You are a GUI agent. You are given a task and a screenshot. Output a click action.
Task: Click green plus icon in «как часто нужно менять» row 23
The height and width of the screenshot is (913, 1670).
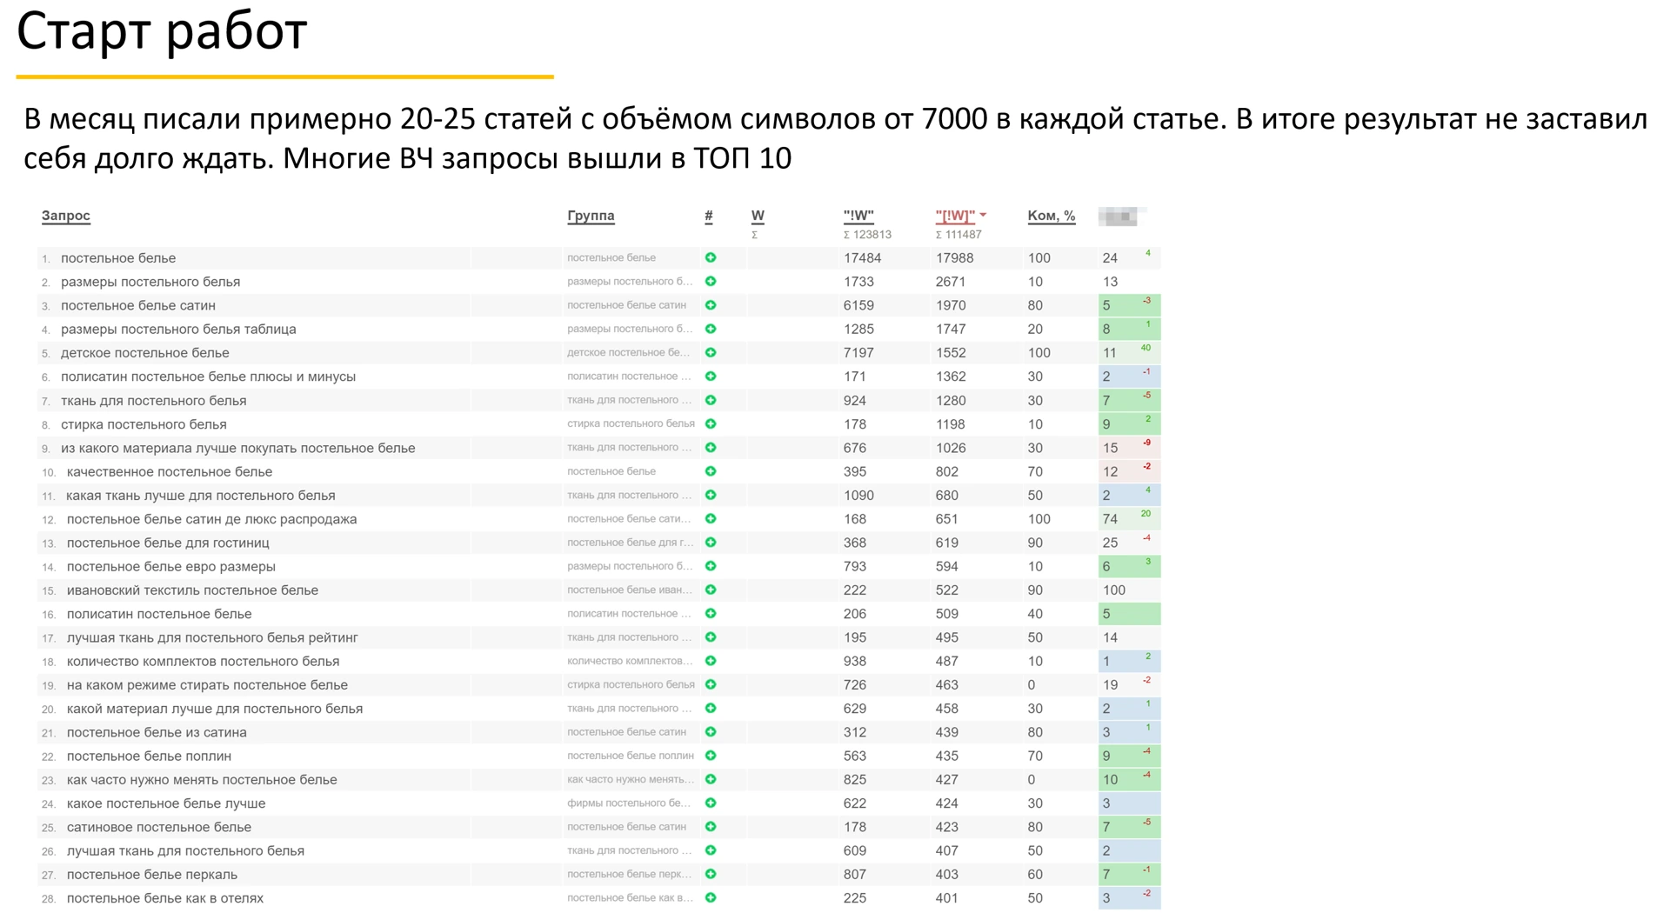tap(711, 780)
